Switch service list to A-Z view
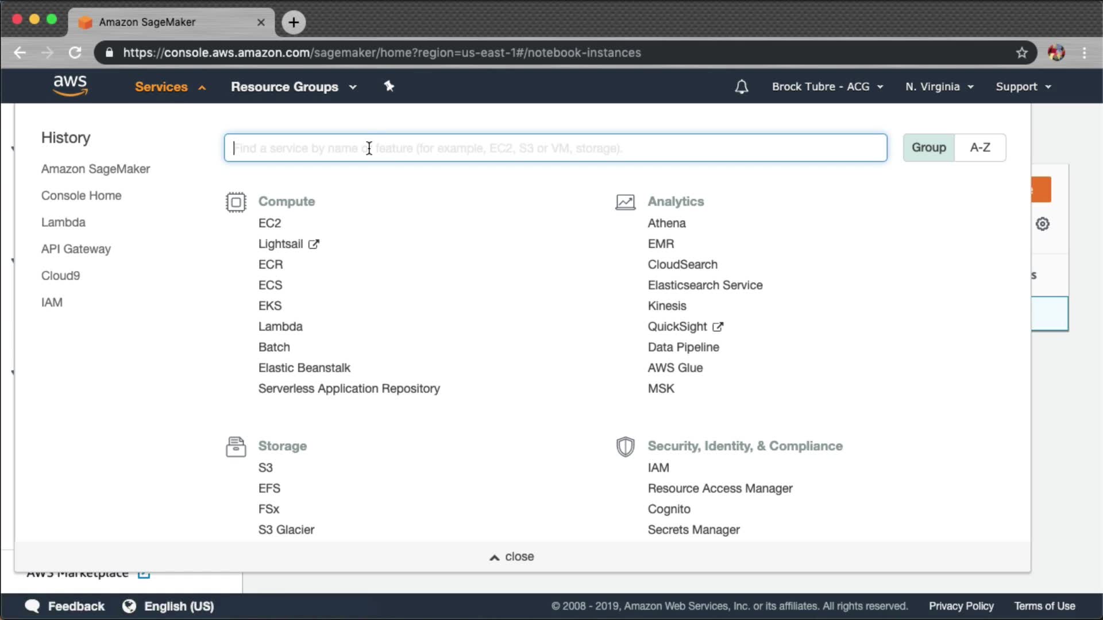The width and height of the screenshot is (1103, 620). 979,148
